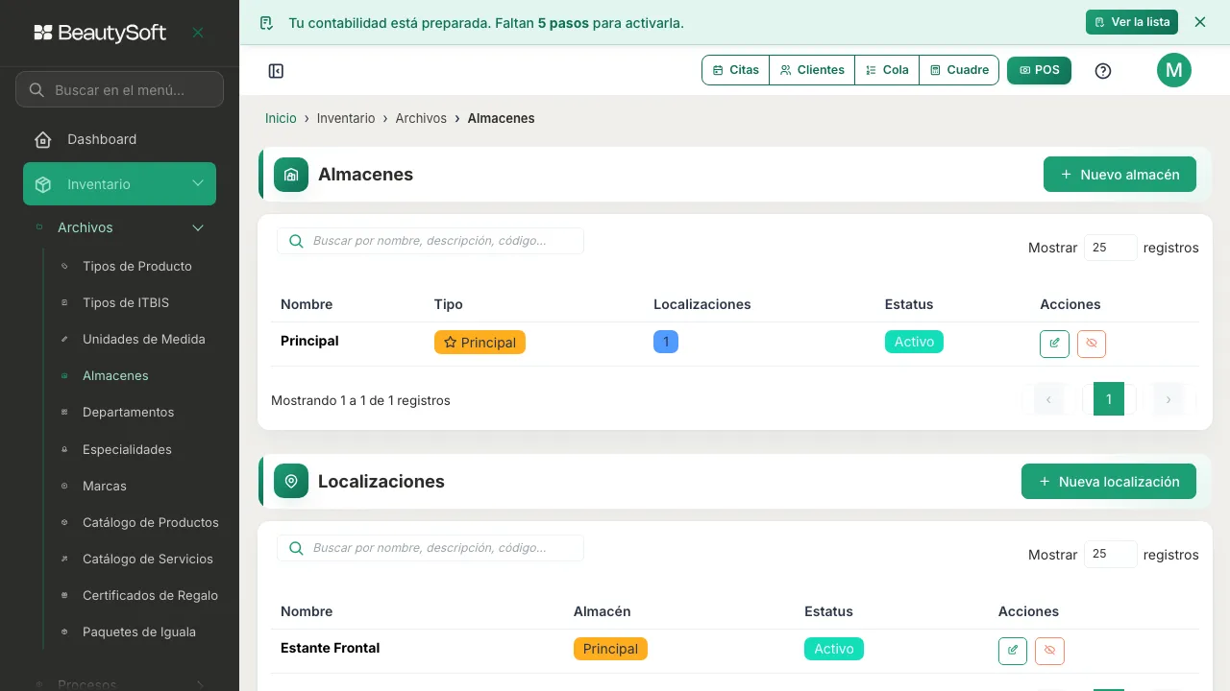Open Cuadre in the top toolbar
This screenshot has width=1230, height=691.
click(x=959, y=70)
